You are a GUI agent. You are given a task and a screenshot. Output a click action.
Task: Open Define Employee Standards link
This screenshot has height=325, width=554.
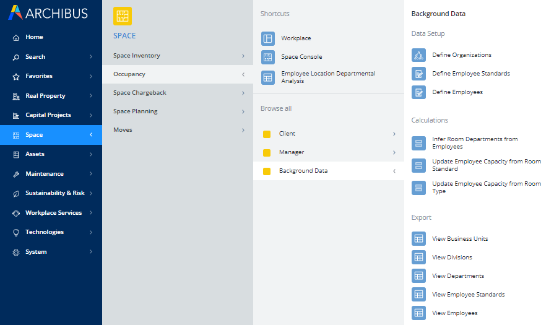(471, 74)
